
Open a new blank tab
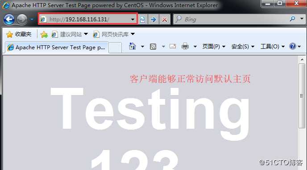point(115,47)
